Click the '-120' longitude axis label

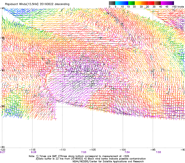click(x=2, y=150)
